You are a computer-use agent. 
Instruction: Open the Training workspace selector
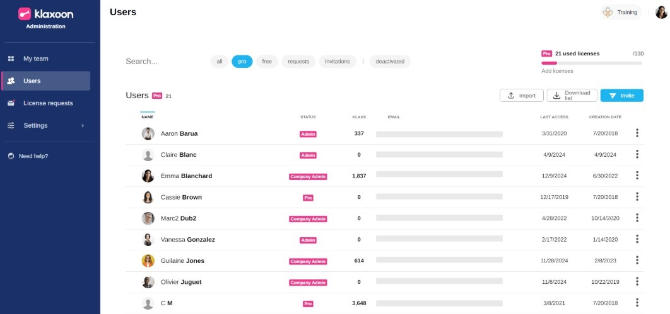(x=621, y=12)
